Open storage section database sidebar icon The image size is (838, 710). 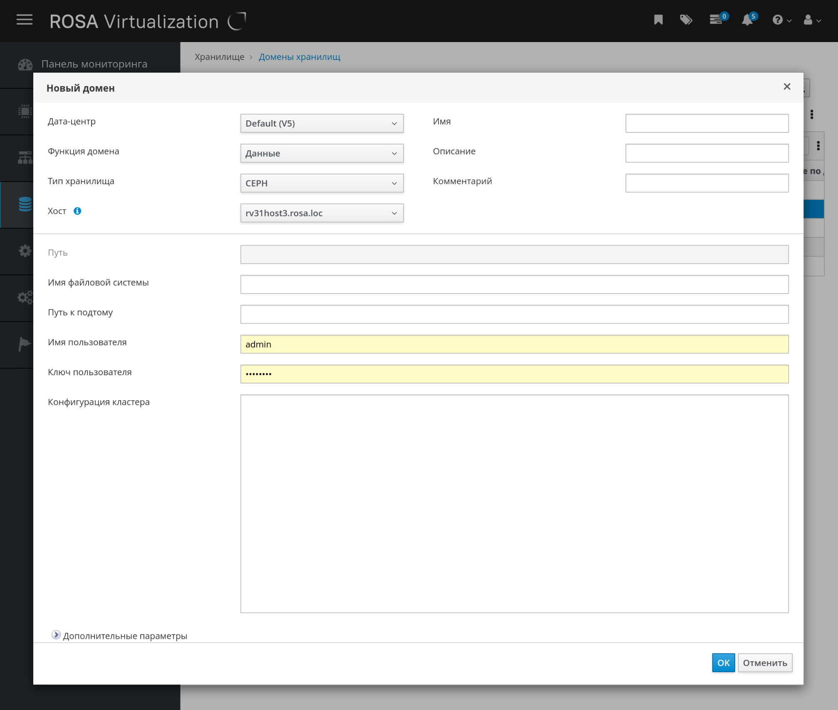[25, 204]
